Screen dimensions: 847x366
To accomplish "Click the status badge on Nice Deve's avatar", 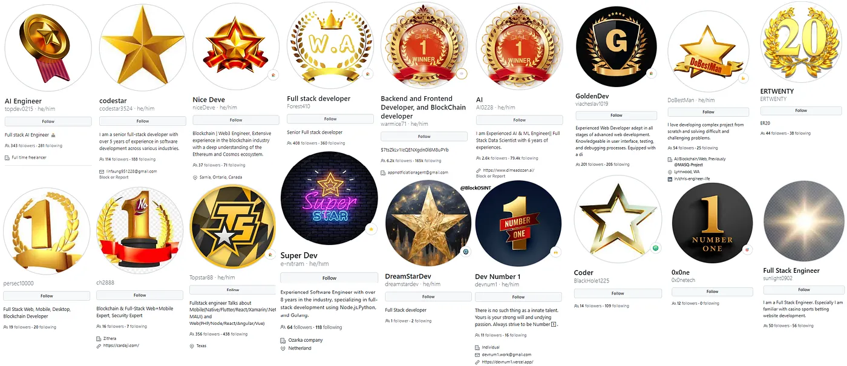I will click(x=273, y=75).
